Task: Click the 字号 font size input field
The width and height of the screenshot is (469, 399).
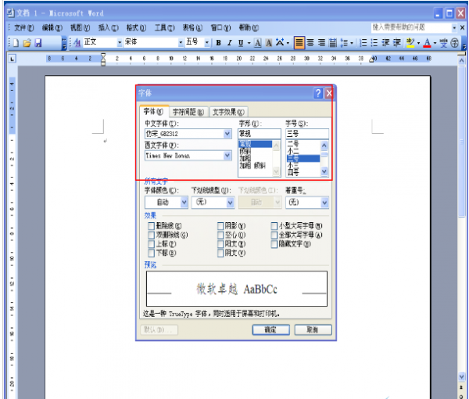Action: [x=306, y=134]
